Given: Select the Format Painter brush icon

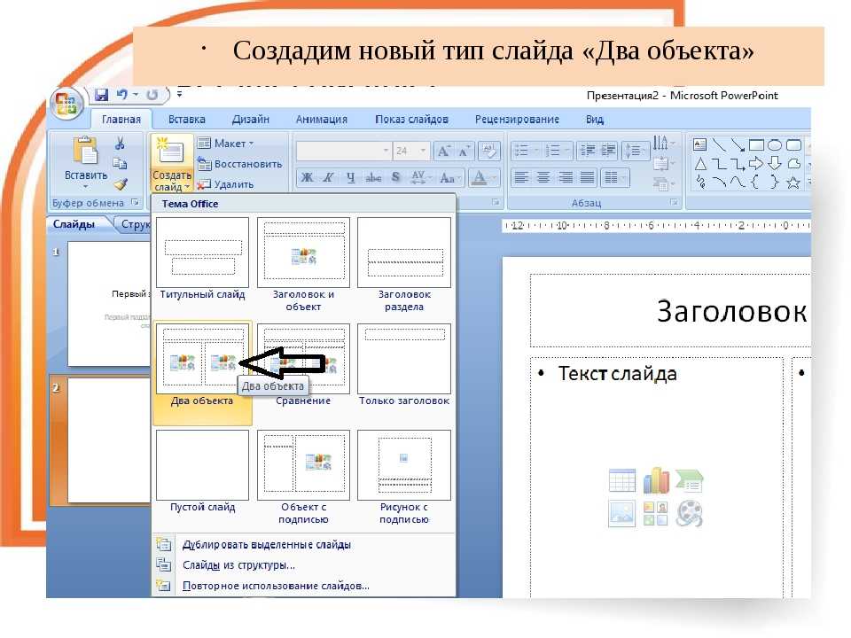Looking at the screenshot, I should (x=120, y=184).
